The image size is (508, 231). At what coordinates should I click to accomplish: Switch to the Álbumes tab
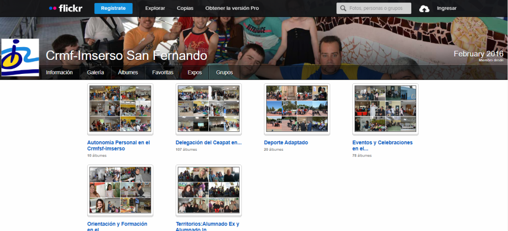click(x=128, y=72)
